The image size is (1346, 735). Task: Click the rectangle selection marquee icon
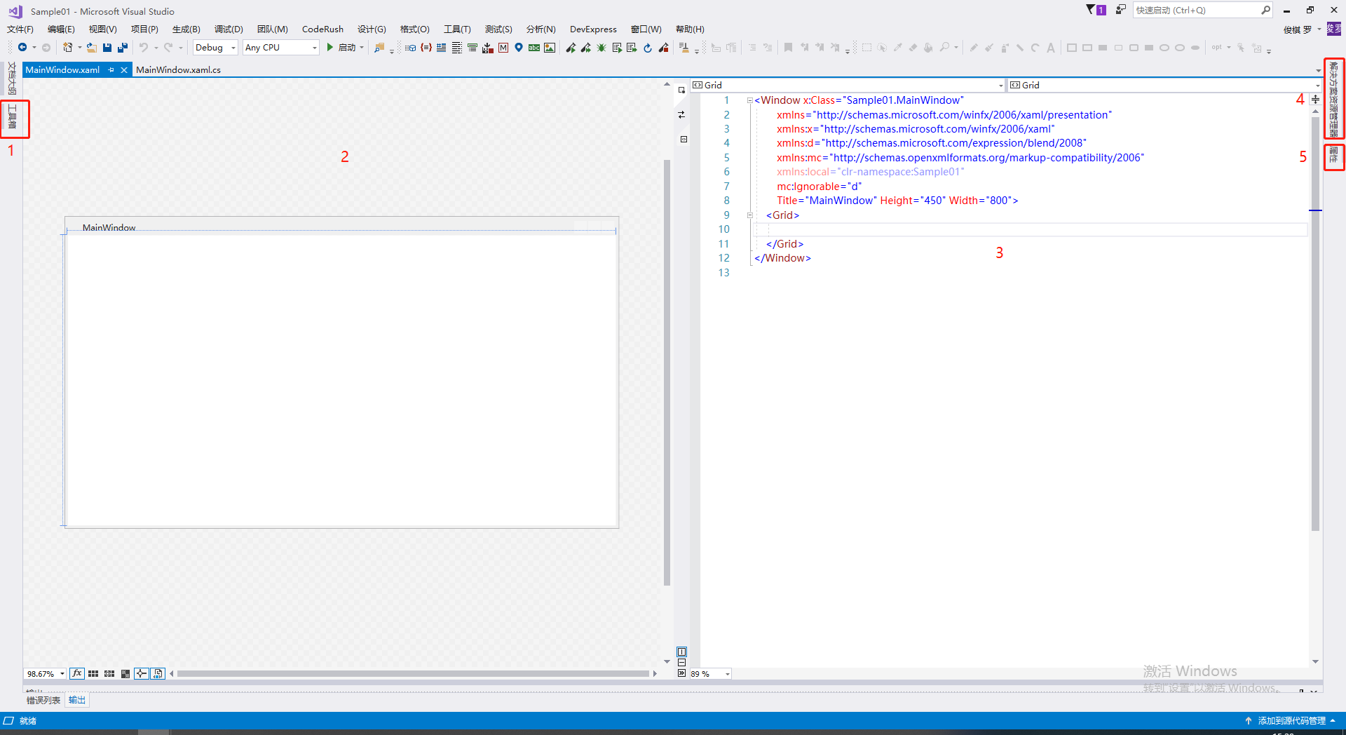pyautogui.click(x=866, y=48)
